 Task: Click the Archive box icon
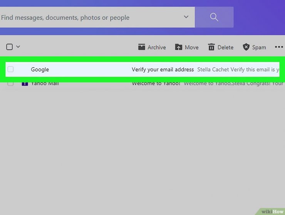pyautogui.click(x=142, y=47)
